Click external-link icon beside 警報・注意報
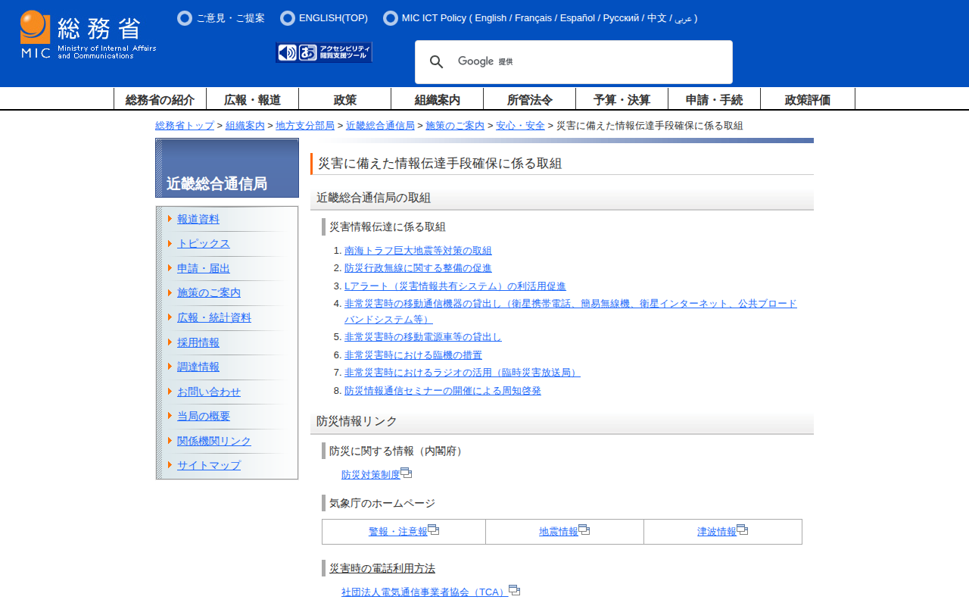 [x=434, y=530]
